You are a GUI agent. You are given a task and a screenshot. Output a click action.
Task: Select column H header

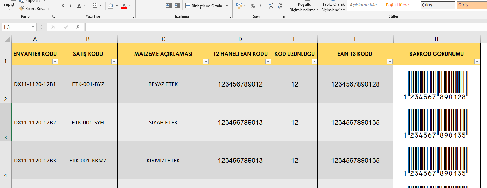coord(436,39)
